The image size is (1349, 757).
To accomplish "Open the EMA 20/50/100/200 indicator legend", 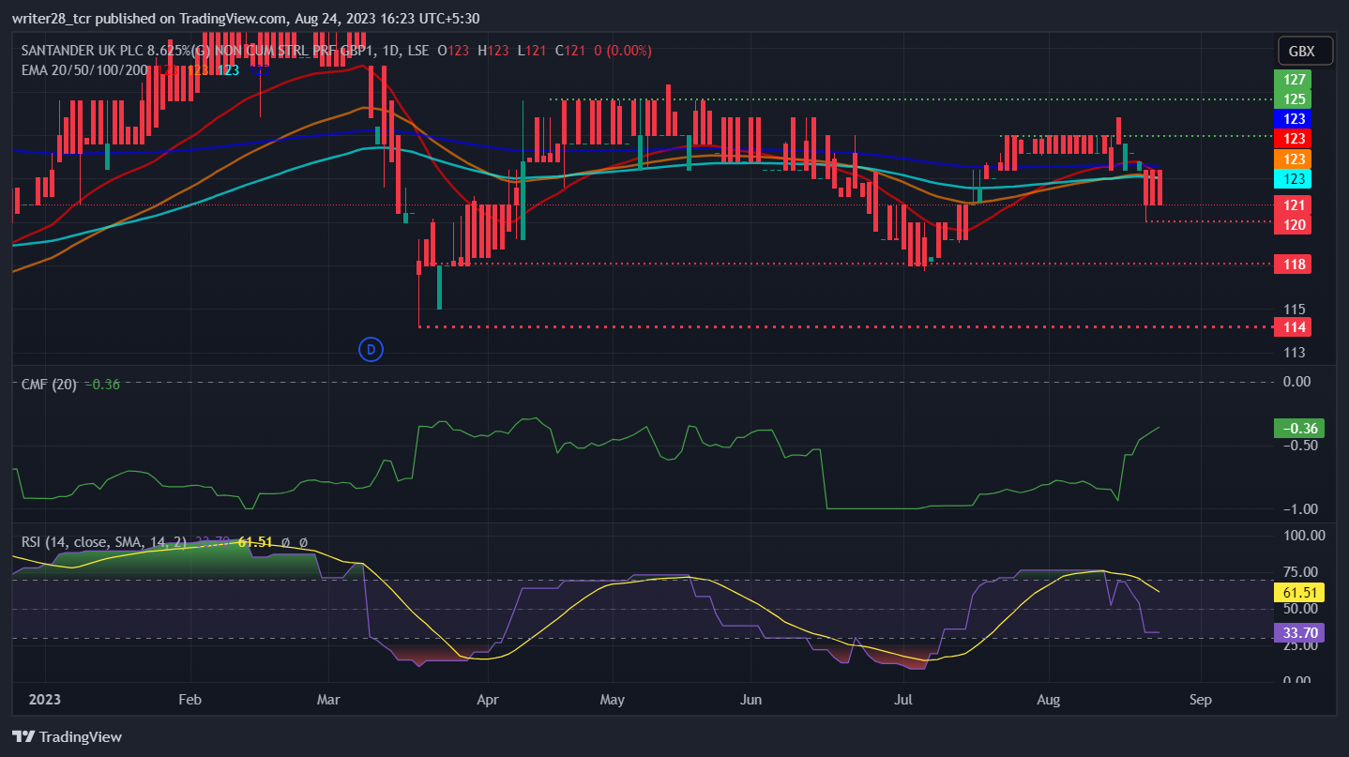I will [84, 68].
